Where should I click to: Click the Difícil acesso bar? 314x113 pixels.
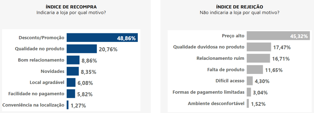250,81
